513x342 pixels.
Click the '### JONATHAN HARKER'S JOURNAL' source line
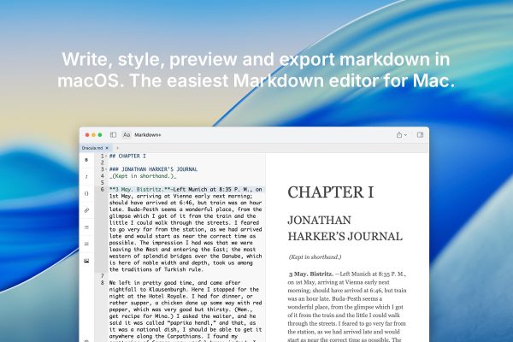[153, 169]
